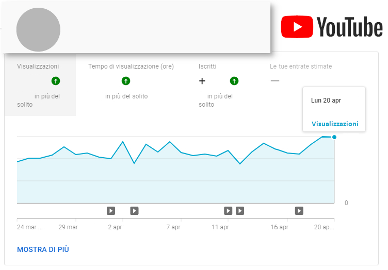The height and width of the screenshot is (270, 388).
Task: Click the 16 apr axis label
Action: pyautogui.click(x=279, y=227)
